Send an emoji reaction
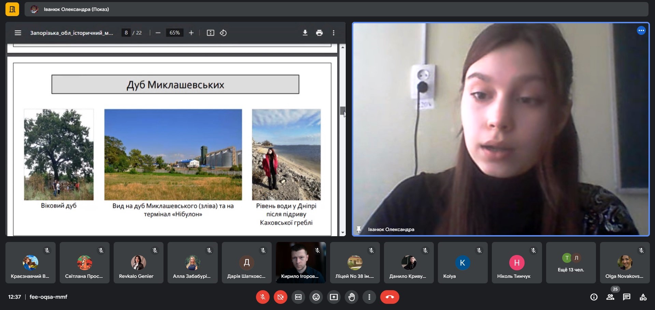The width and height of the screenshot is (655, 310). point(316,297)
